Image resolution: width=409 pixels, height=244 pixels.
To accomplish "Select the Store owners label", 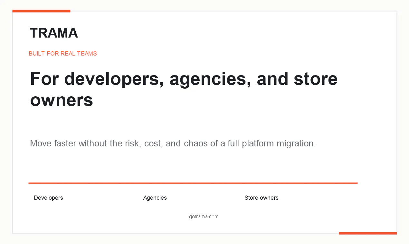I will (x=262, y=198).
